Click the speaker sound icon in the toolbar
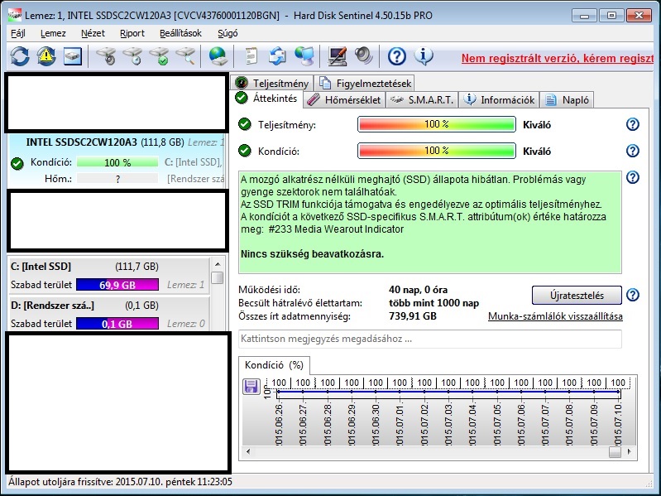661x496 pixels. 363,56
